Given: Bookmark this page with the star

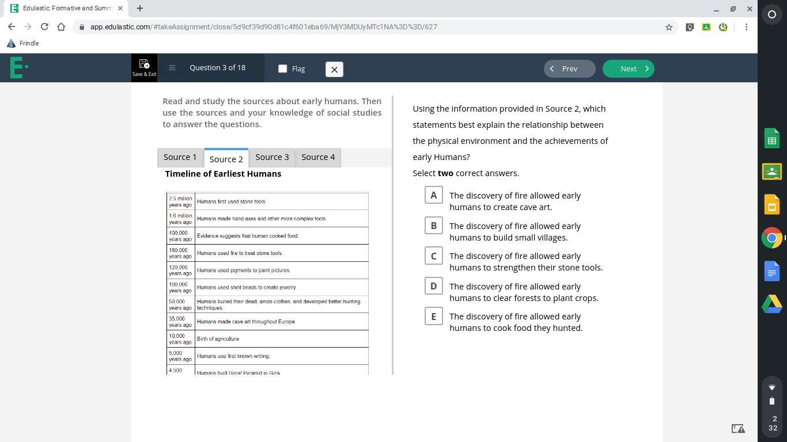Looking at the screenshot, I should 669,27.
